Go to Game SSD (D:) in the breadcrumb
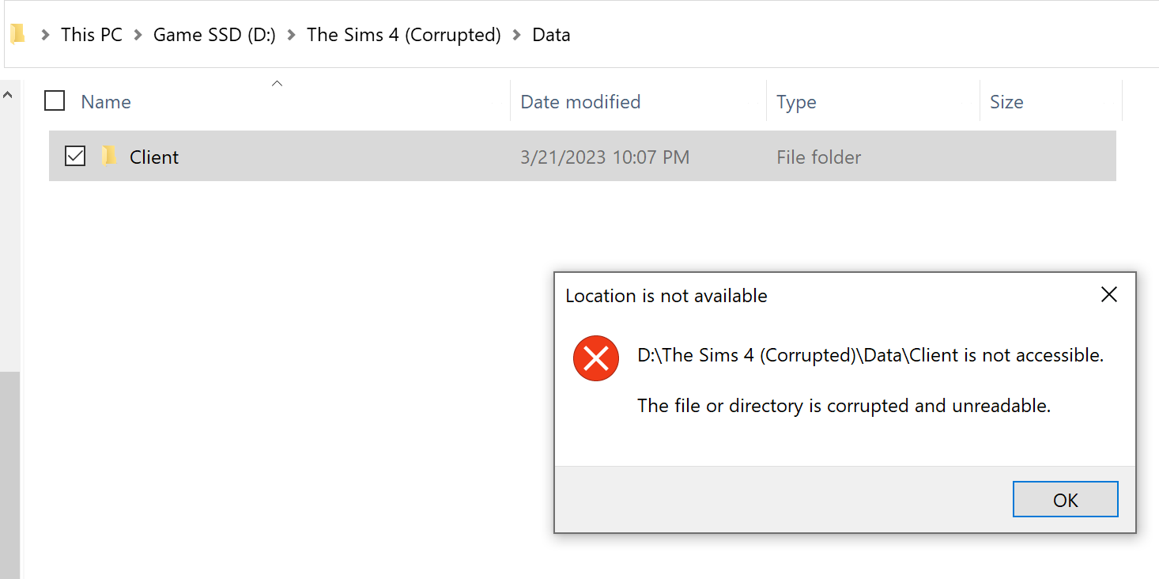 click(x=214, y=35)
